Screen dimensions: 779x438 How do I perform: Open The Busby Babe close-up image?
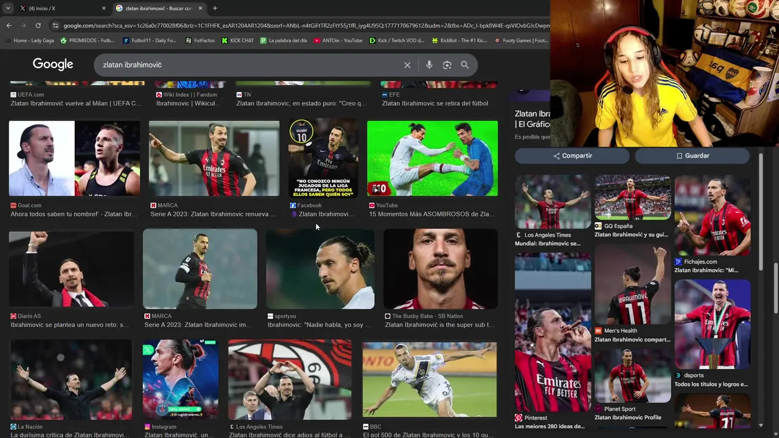coord(441,269)
